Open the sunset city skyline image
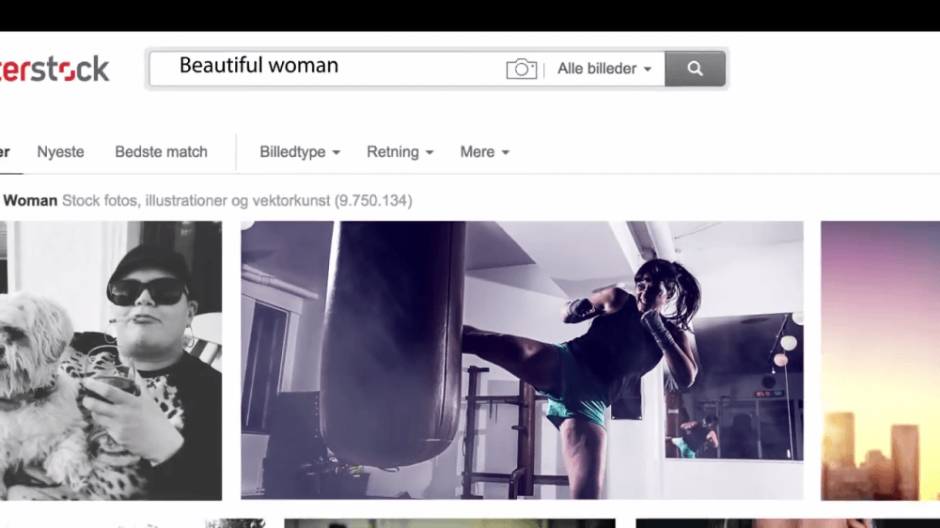Viewport: 940px width, 528px height. (x=880, y=360)
